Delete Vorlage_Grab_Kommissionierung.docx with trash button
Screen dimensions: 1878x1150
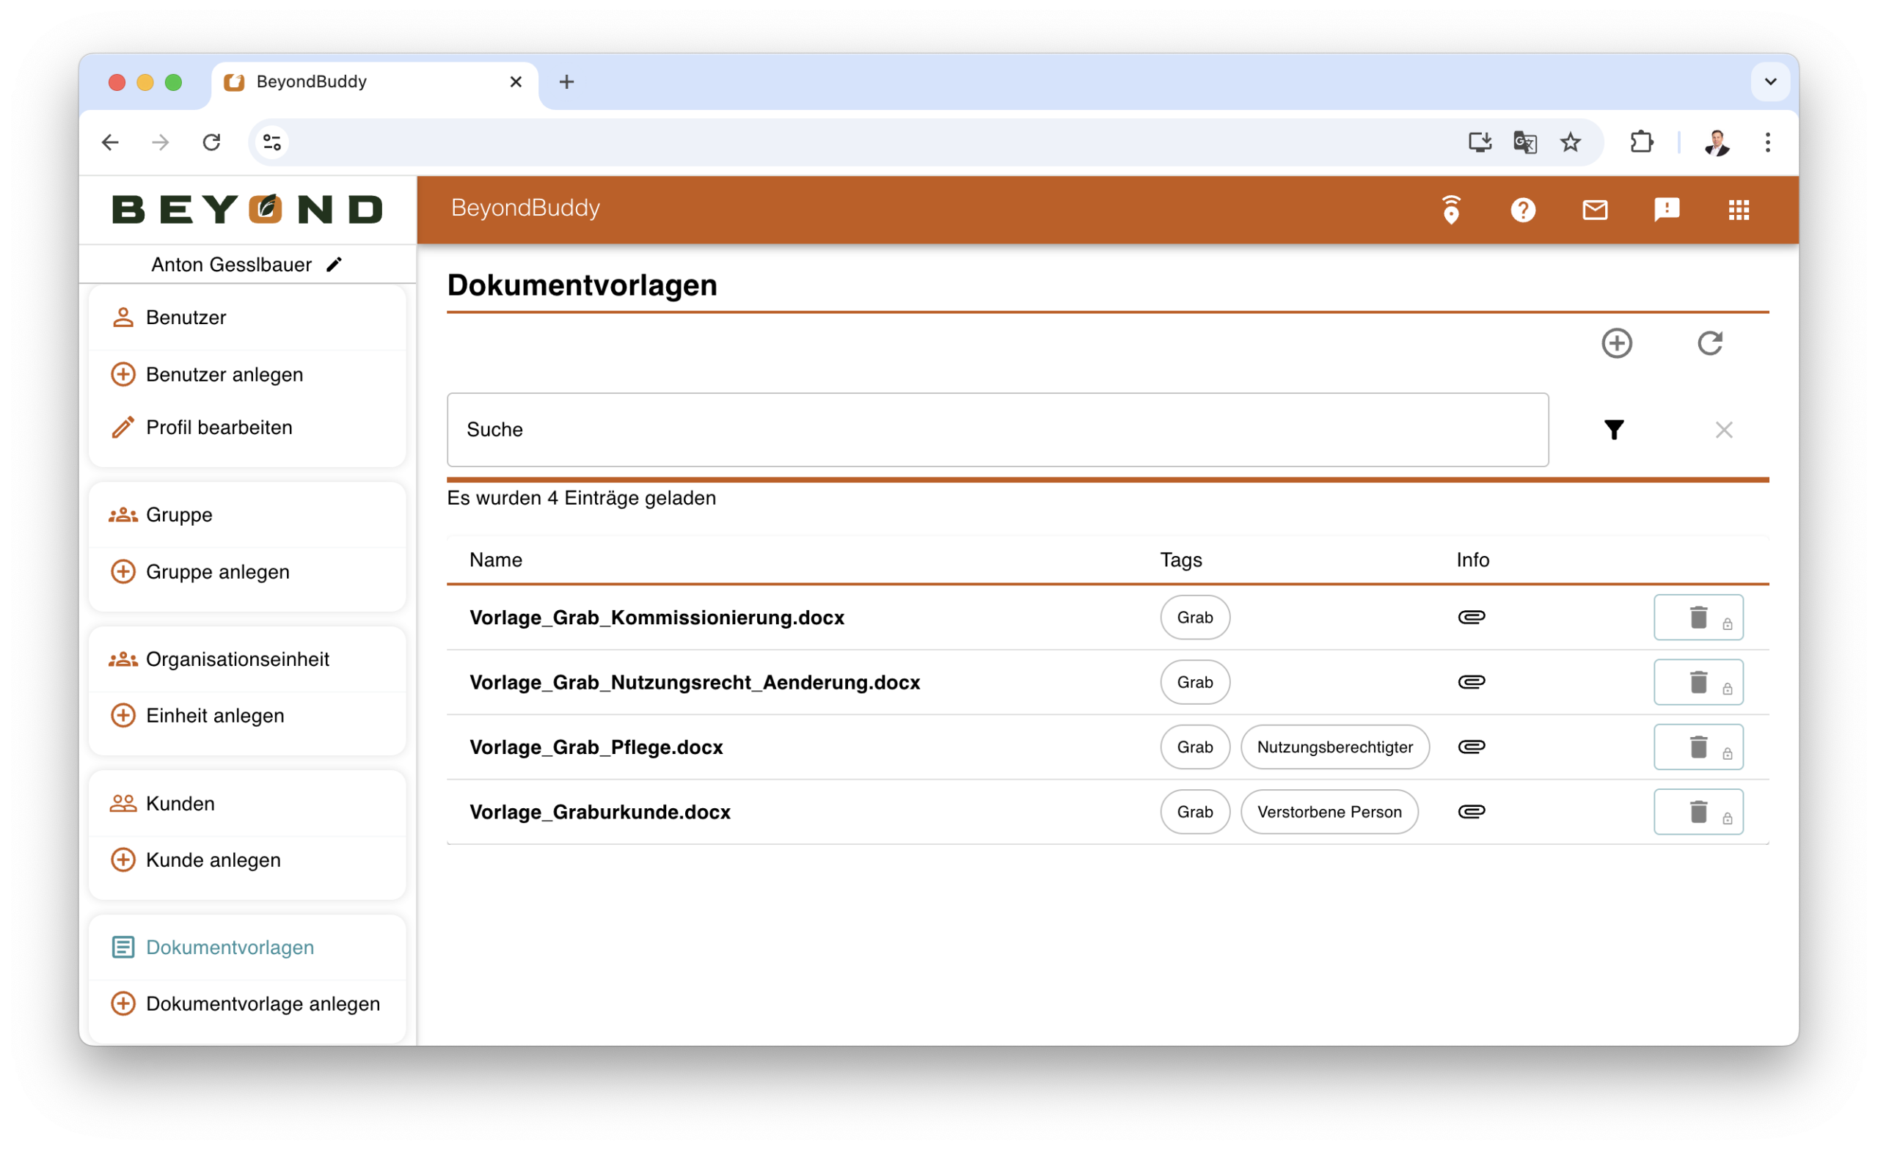[x=1698, y=618]
